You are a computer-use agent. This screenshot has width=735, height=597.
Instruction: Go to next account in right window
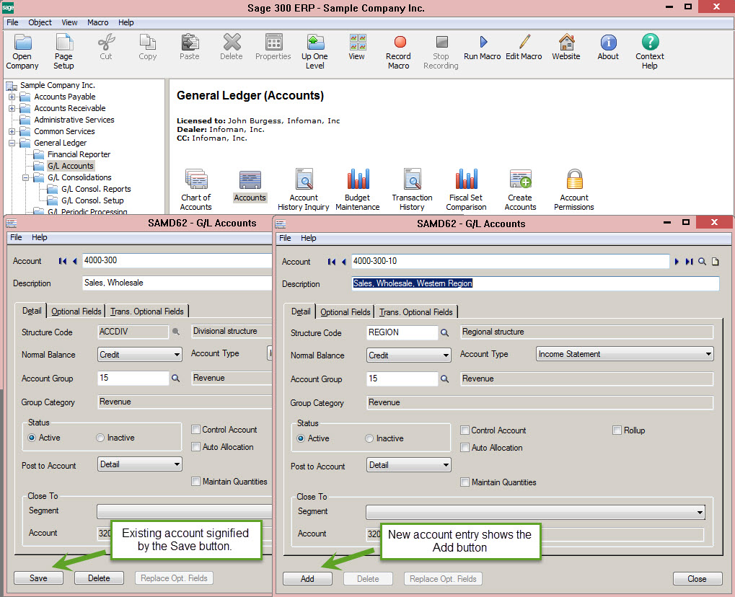click(x=677, y=262)
